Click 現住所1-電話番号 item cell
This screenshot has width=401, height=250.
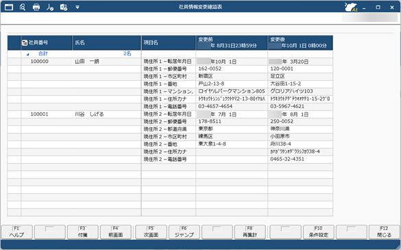pyautogui.click(x=168, y=106)
